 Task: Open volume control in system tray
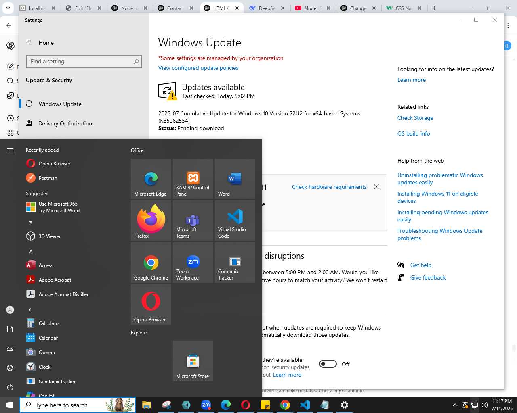(x=484, y=405)
